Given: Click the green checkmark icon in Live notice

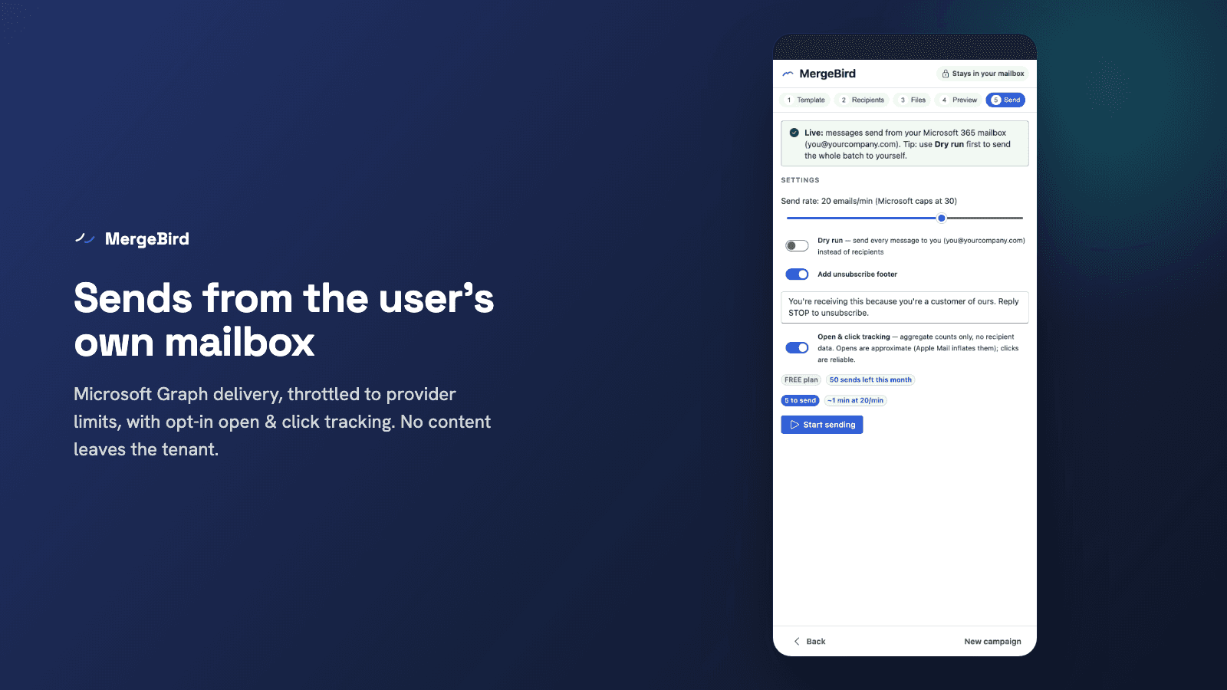Looking at the screenshot, I should pyautogui.click(x=794, y=133).
